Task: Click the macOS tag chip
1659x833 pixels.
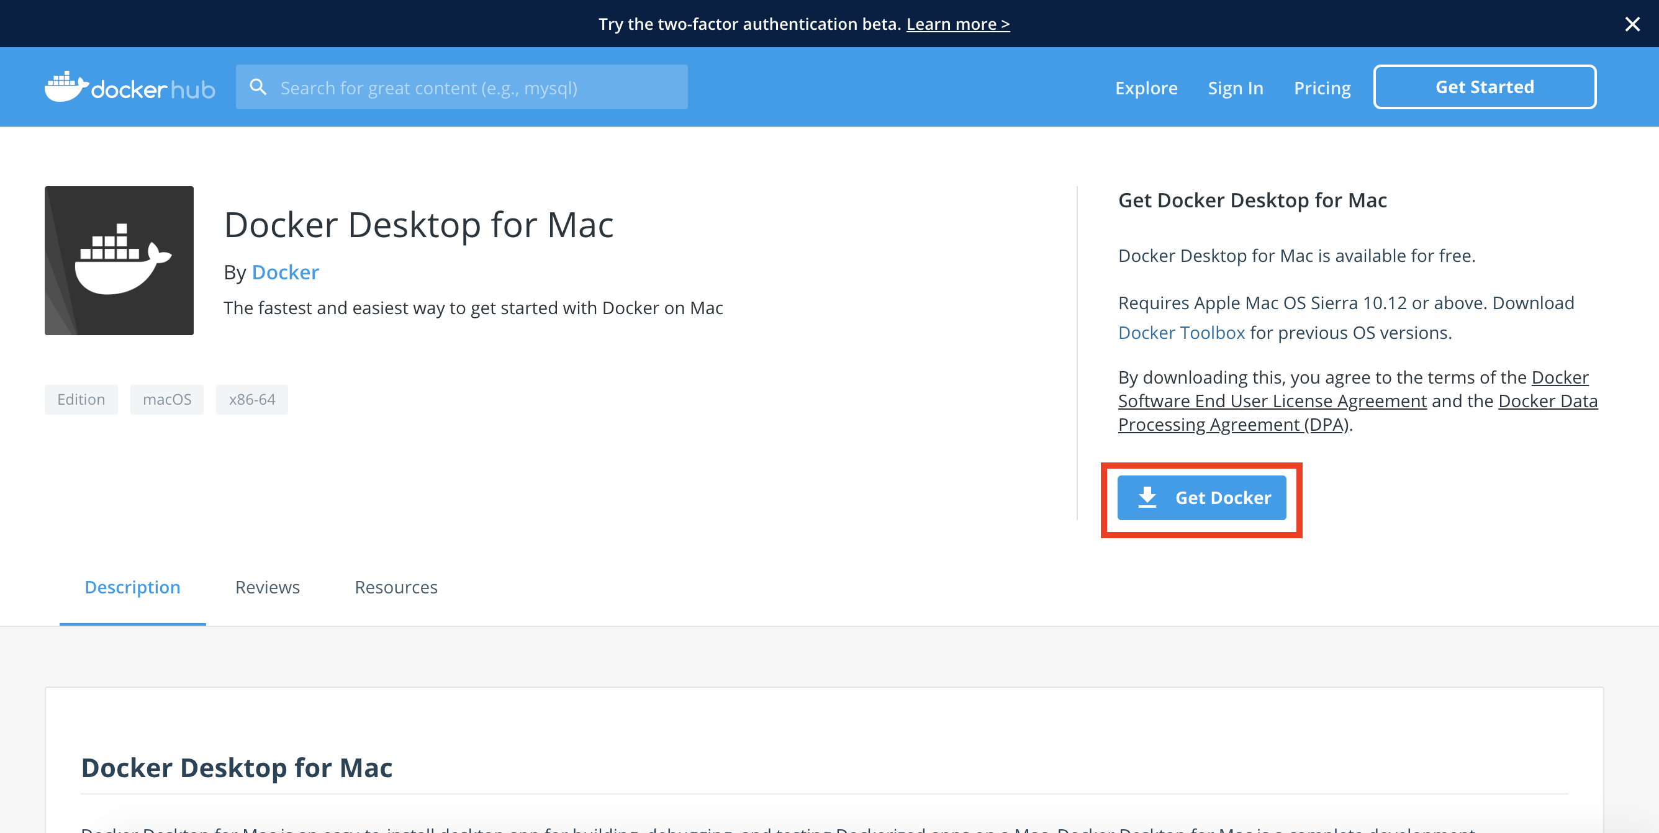Action: pyautogui.click(x=167, y=400)
